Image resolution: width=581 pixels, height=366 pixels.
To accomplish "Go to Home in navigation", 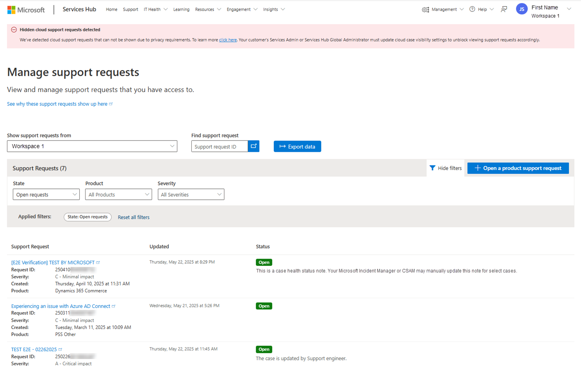I will click(112, 9).
